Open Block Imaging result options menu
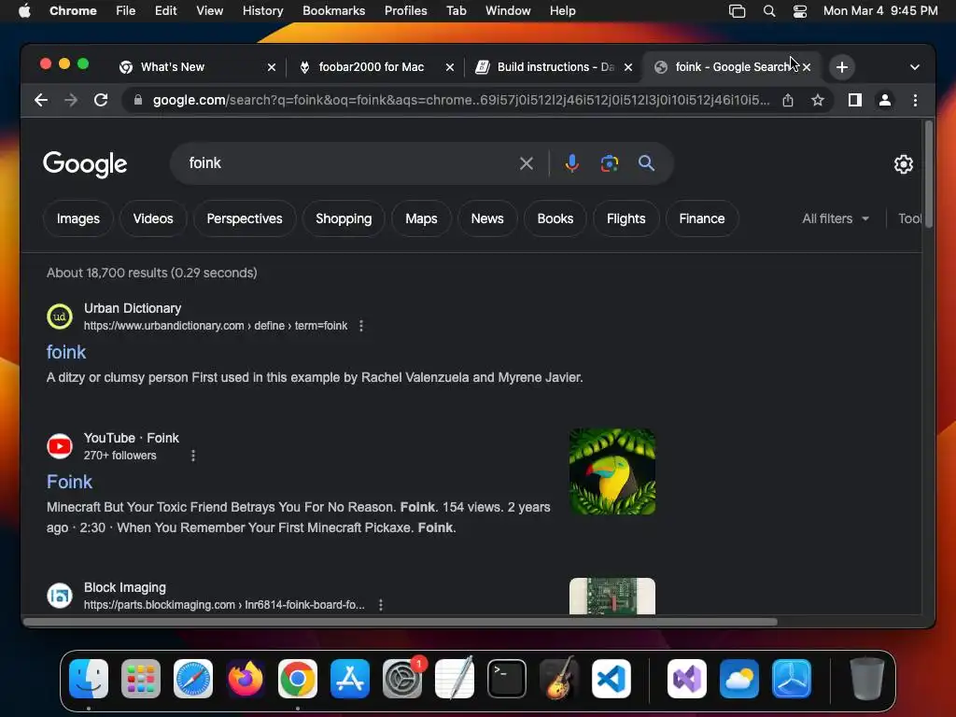 coord(381,605)
